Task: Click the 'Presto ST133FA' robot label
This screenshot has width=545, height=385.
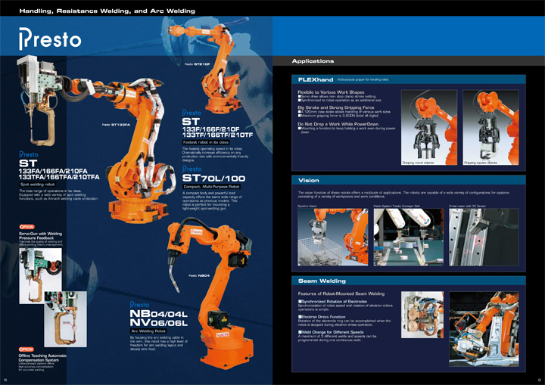Action: [x=116, y=125]
